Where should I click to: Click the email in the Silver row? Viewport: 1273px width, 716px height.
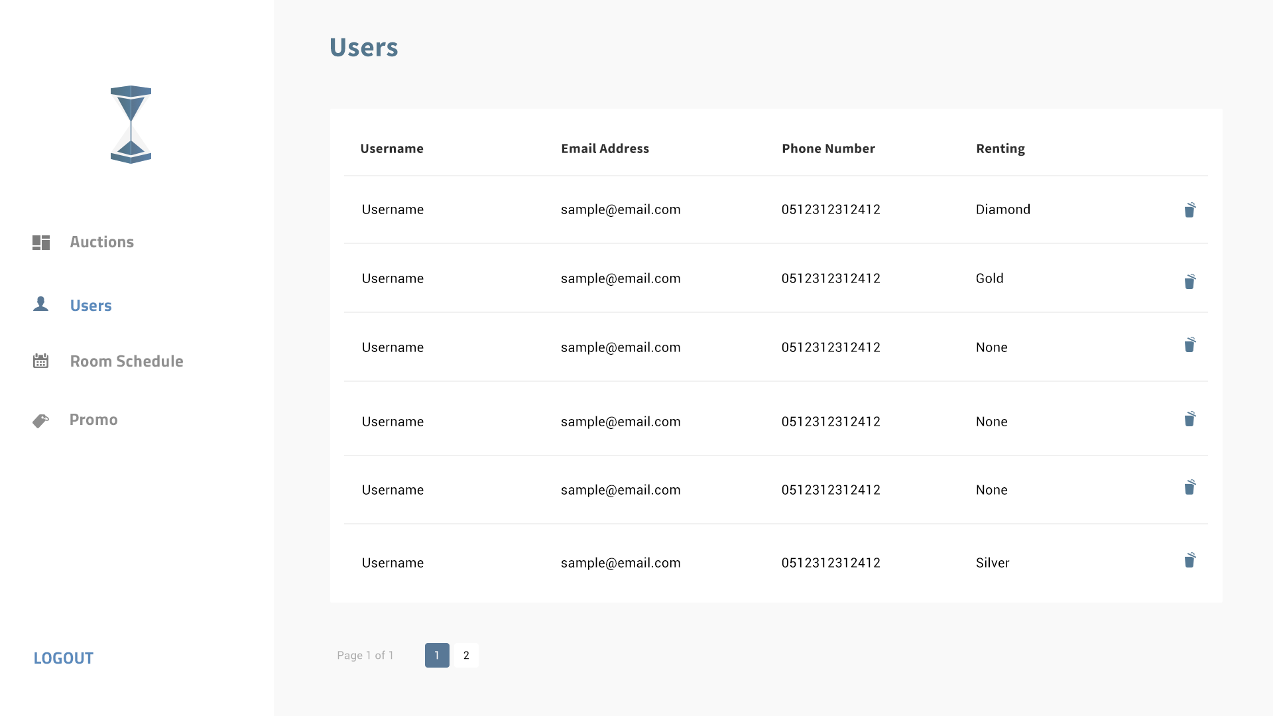[x=621, y=563]
